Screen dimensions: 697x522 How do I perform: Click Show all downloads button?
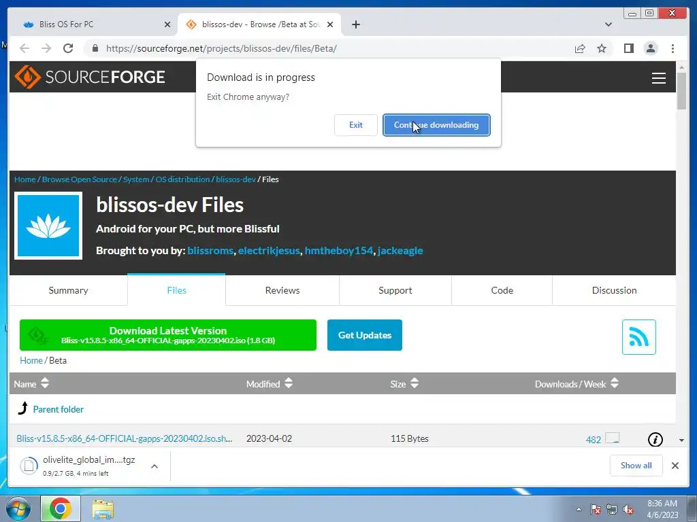click(x=636, y=465)
